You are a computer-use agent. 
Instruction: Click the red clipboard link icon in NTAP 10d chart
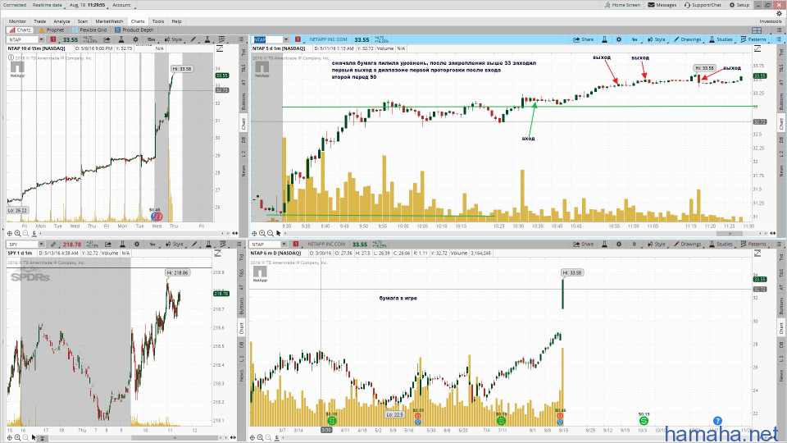pos(53,39)
